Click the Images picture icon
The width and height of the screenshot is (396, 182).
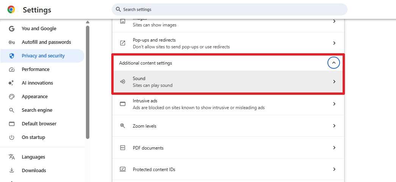pyautogui.click(x=123, y=22)
